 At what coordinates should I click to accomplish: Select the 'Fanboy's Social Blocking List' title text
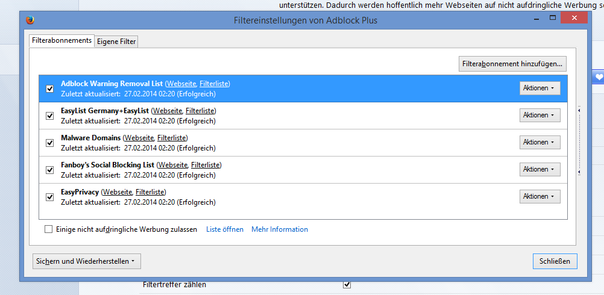(x=107, y=164)
